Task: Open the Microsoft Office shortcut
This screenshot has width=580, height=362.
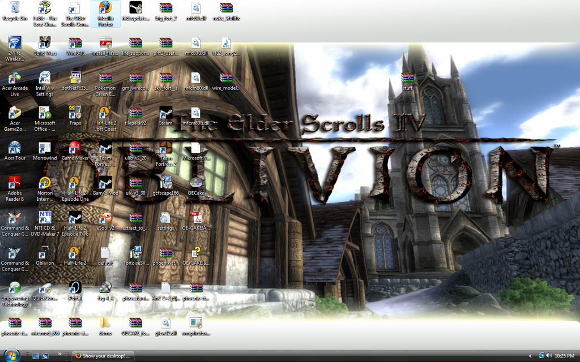Action: [x=45, y=119]
